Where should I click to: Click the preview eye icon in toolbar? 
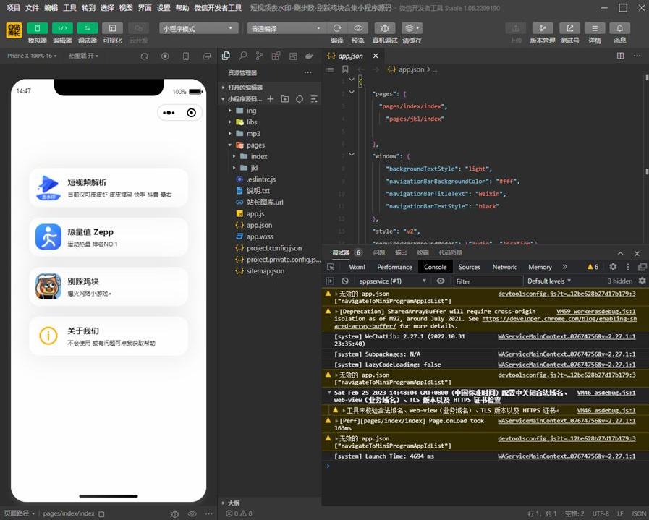(x=358, y=28)
